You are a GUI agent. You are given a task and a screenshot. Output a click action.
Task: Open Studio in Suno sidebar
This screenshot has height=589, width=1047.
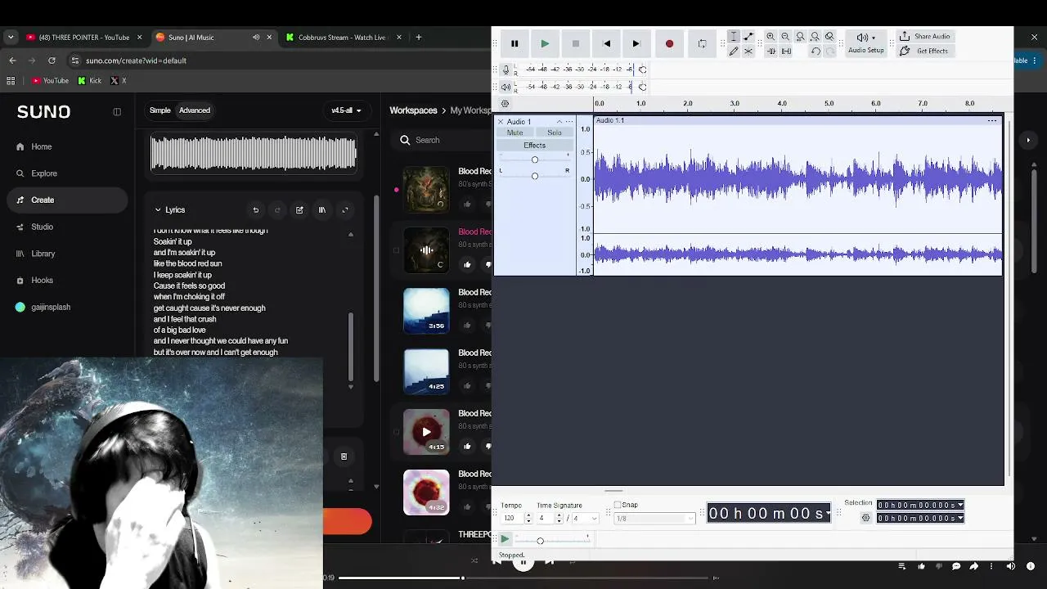click(42, 227)
